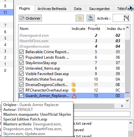Image resolution: width=134 pixels, height=137 pixels.
Task: Select the HearthFires.esm row
Action: click(72, 41)
